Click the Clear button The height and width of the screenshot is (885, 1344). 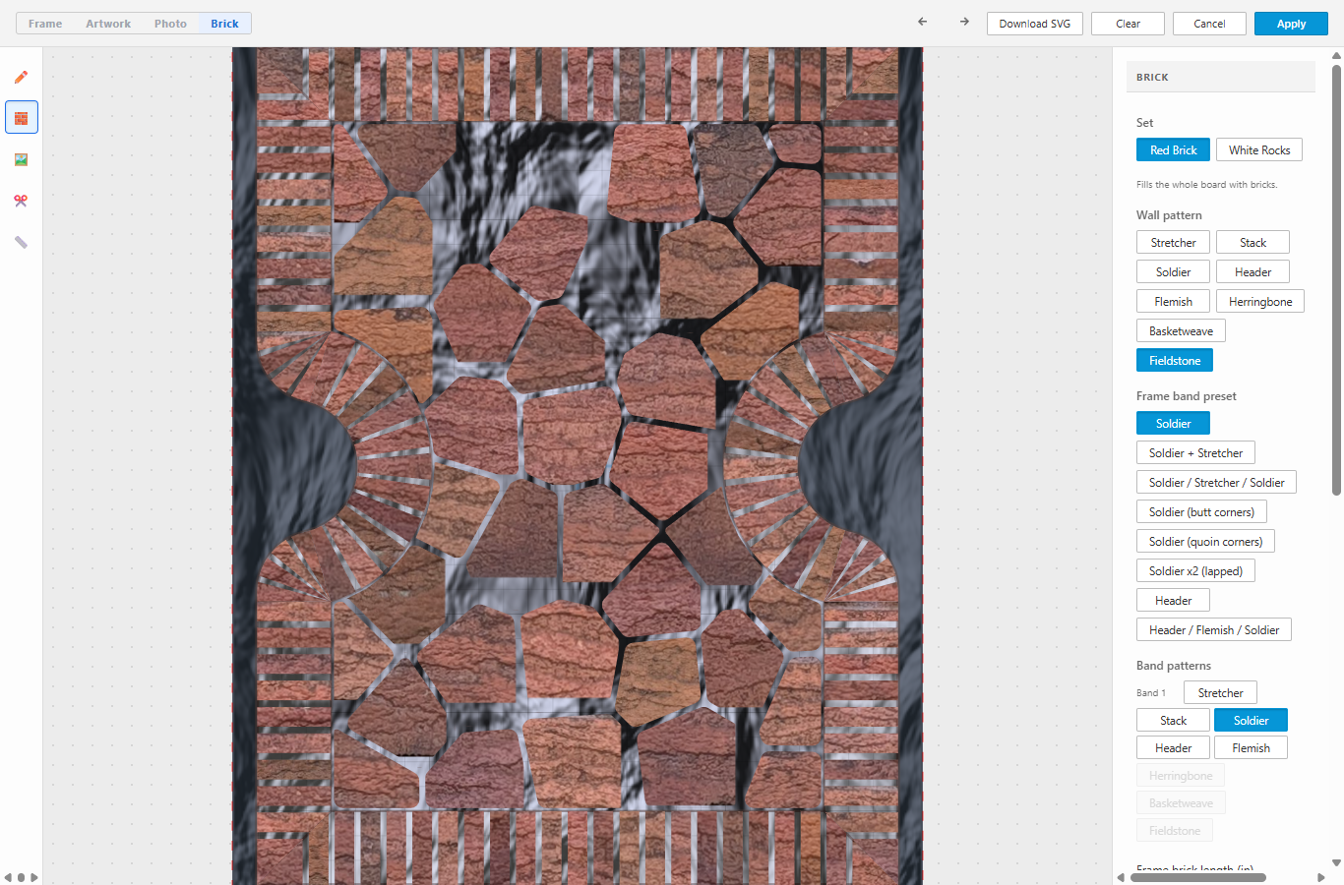point(1128,24)
